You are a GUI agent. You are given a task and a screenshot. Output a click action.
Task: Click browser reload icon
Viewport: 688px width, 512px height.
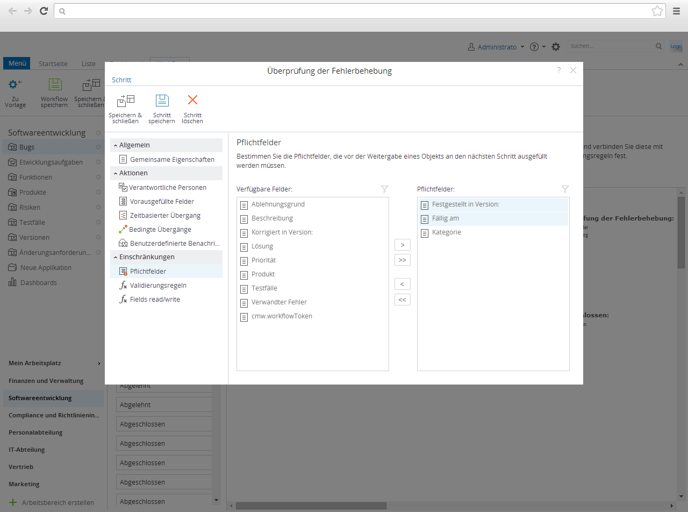44,11
